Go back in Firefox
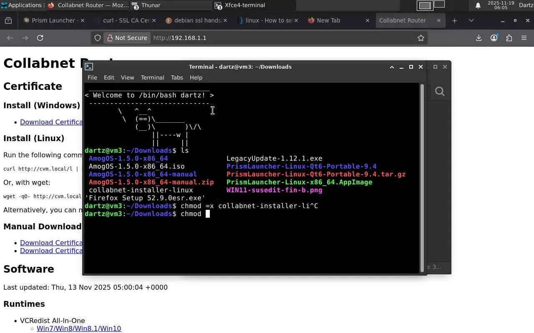This screenshot has width=534, height=333. pyautogui.click(x=10, y=38)
